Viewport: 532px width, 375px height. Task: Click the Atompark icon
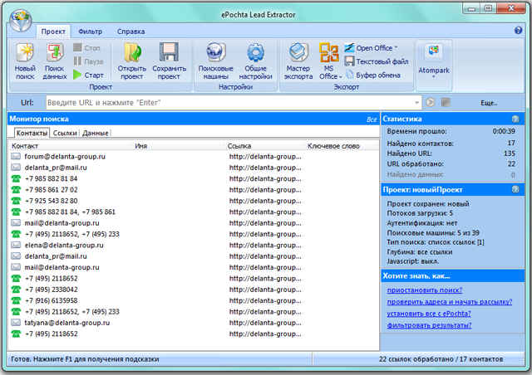coord(434,54)
